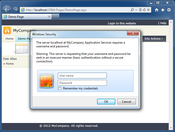Click the Home icon in browser toolbar
The image size is (175, 132).
click(157, 10)
